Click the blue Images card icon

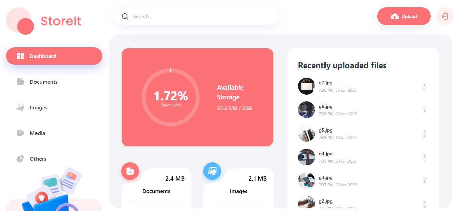212,171
